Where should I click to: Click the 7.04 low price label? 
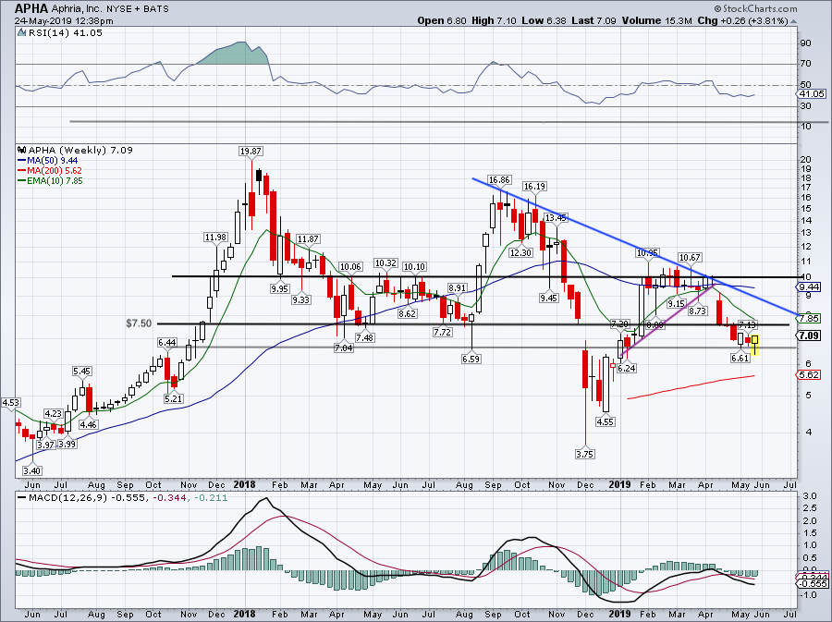[x=343, y=348]
